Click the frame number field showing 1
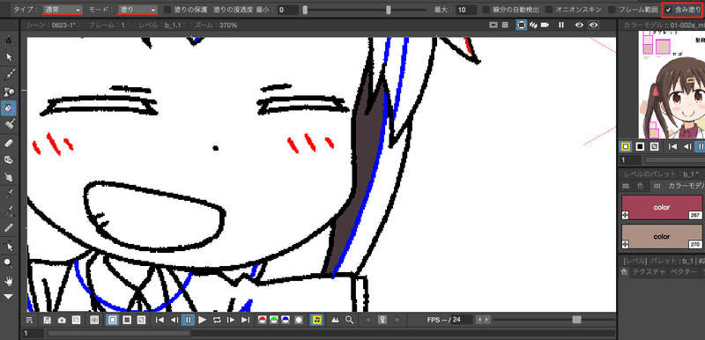Viewport: 705px width, 340px height. click(33, 333)
